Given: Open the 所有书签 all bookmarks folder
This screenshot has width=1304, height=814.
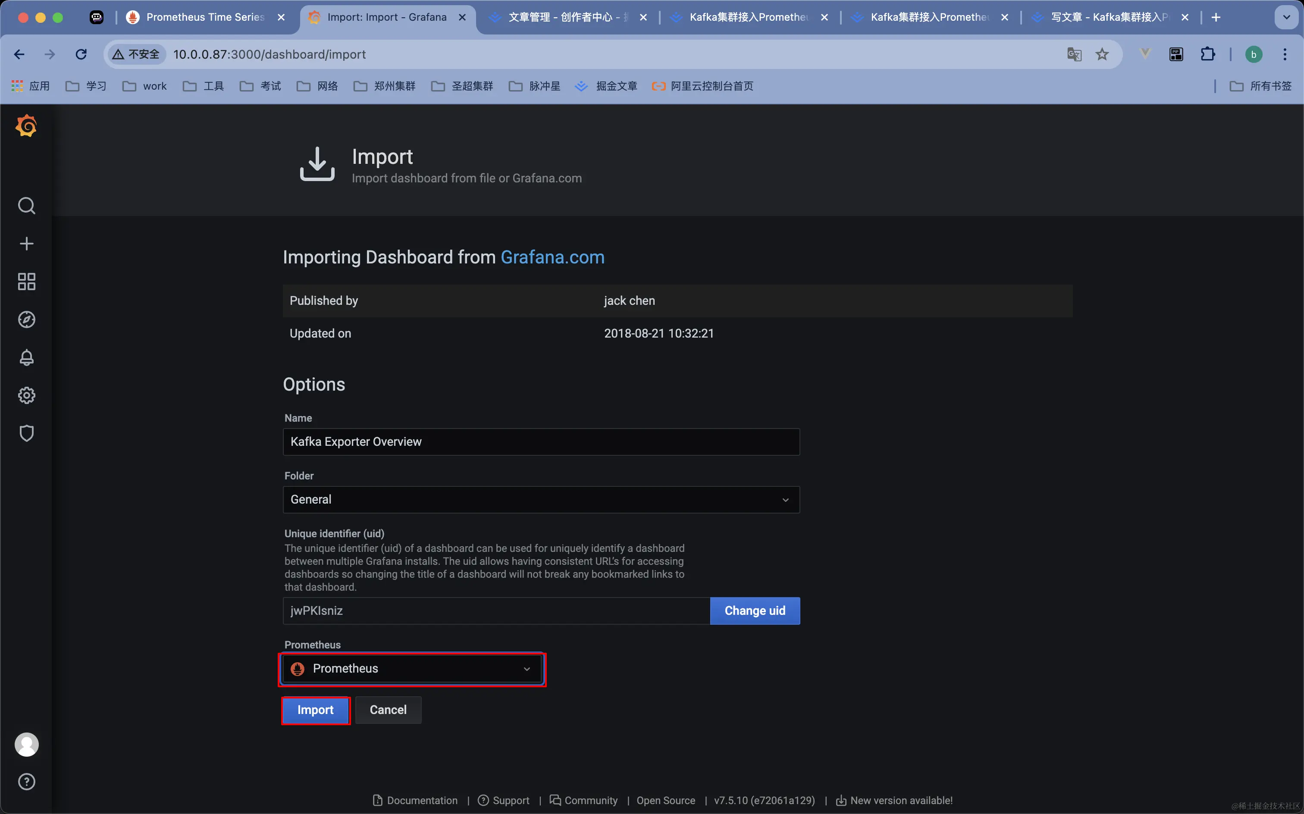Looking at the screenshot, I should [1261, 86].
